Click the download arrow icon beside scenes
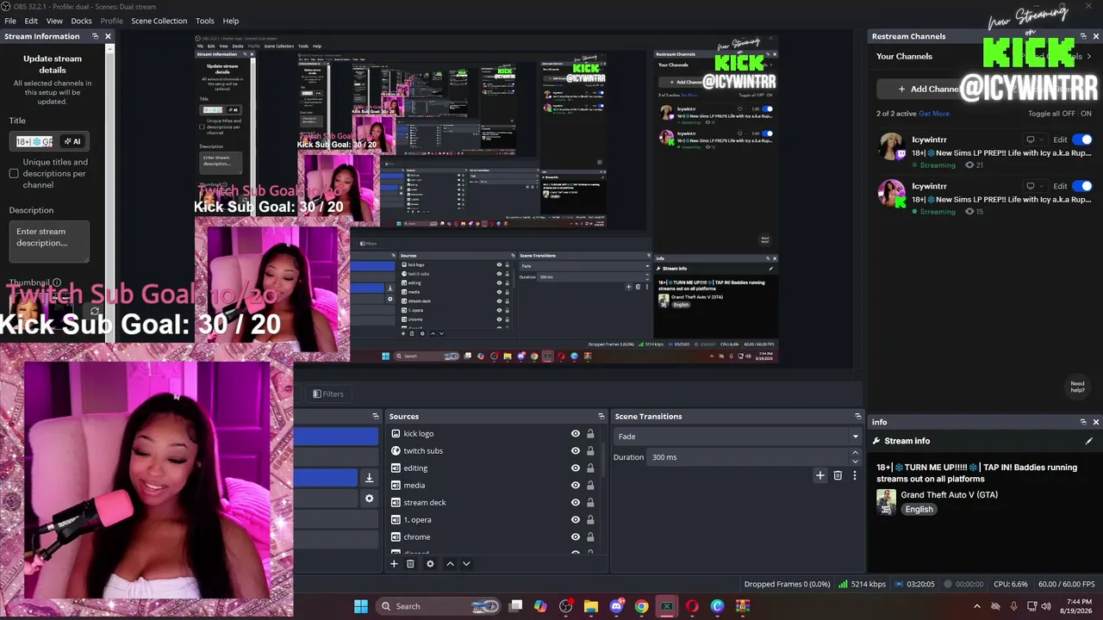This screenshot has width=1103, height=620. 369,478
